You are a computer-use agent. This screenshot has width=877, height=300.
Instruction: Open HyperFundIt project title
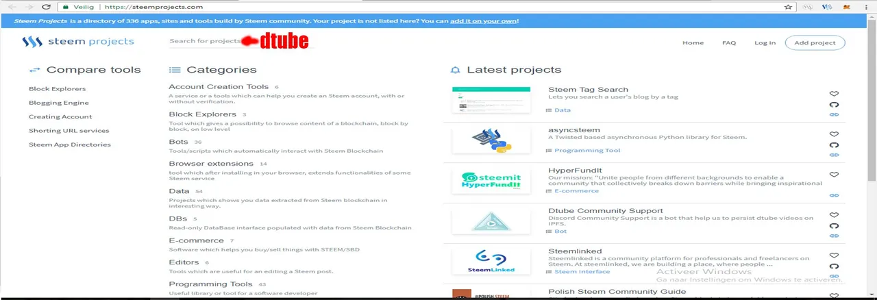(x=573, y=170)
